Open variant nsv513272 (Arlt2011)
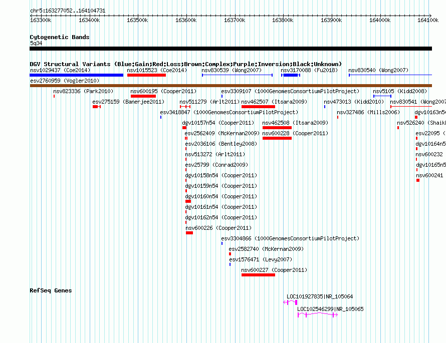The width and height of the screenshot is (446, 343). pos(215,154)
